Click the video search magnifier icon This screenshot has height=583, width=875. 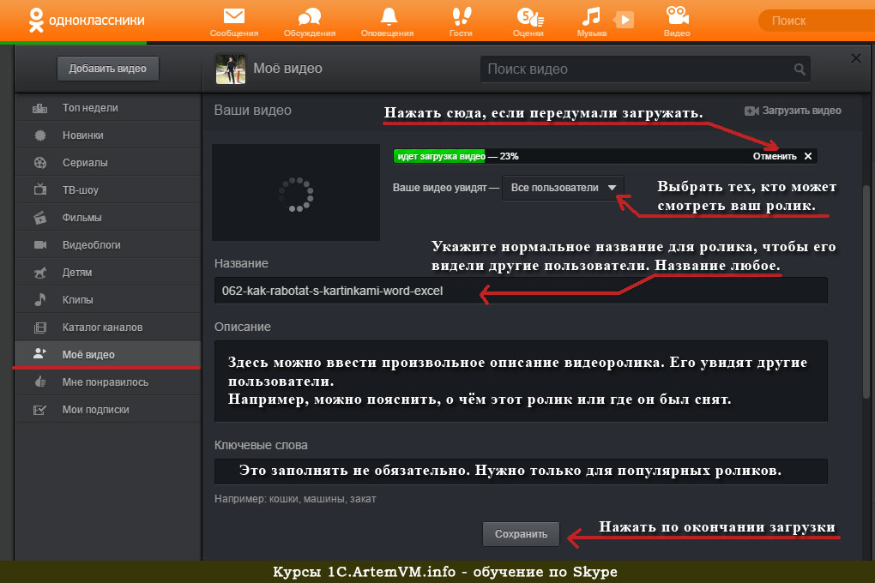click(800, 69)
